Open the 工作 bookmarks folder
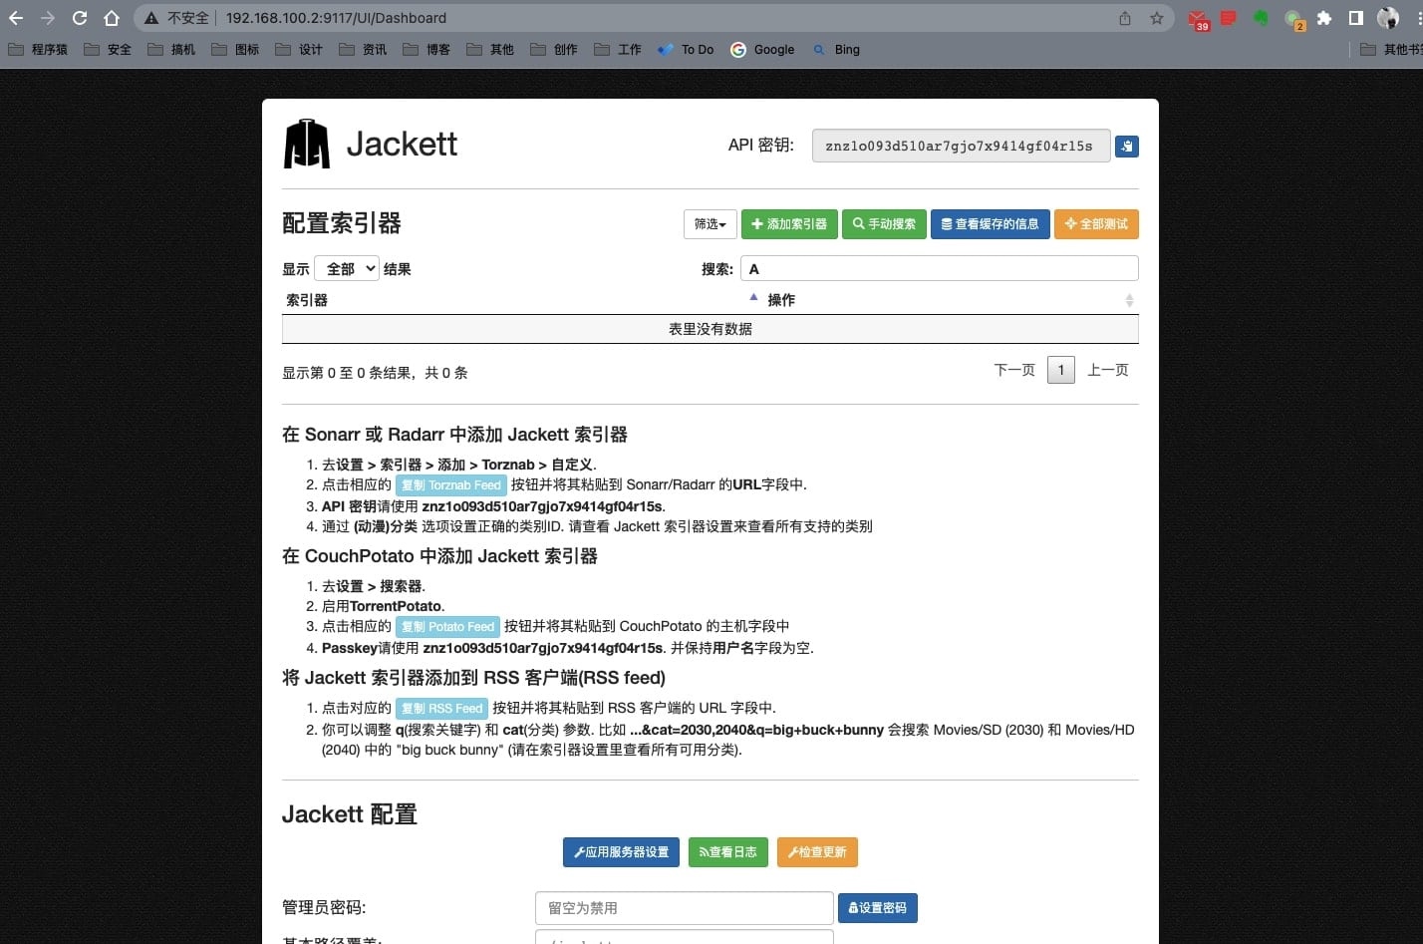Viewport: 1423px width, 944px height. [618, 49]
